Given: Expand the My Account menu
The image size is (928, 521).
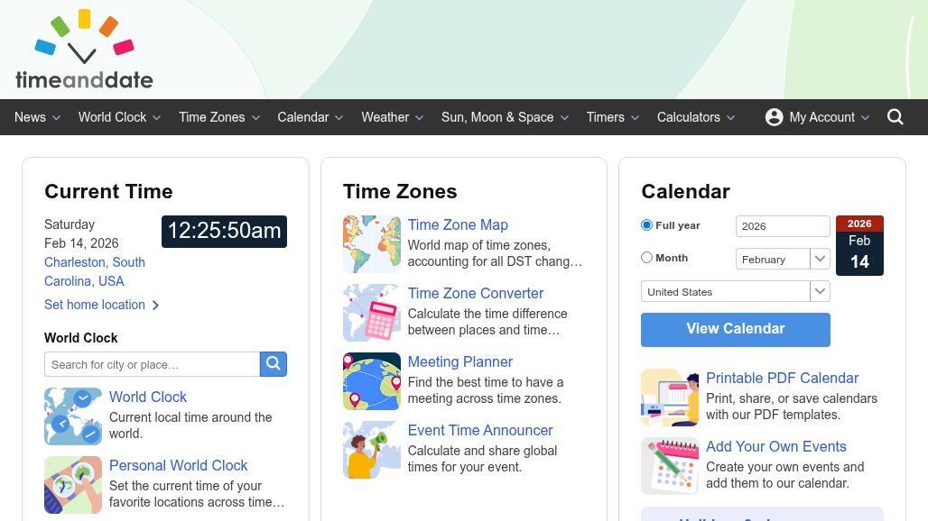Looking at the screenshot, I should click(x=817, y=117).
